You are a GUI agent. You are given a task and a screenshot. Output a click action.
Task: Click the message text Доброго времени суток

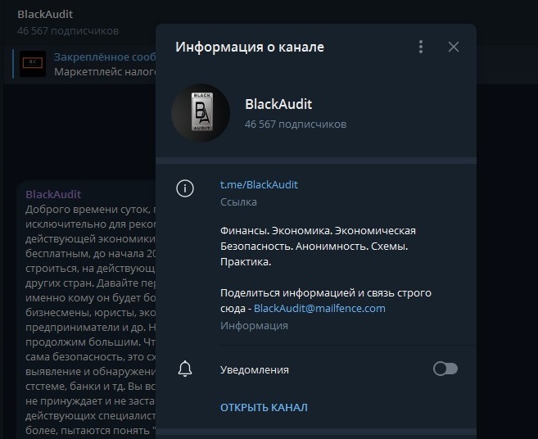pos(88,209)
